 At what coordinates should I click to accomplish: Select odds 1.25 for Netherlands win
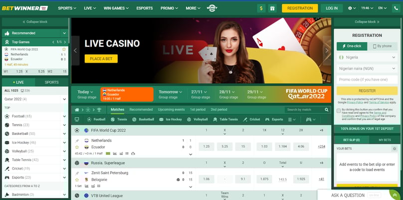coord(206,147)
